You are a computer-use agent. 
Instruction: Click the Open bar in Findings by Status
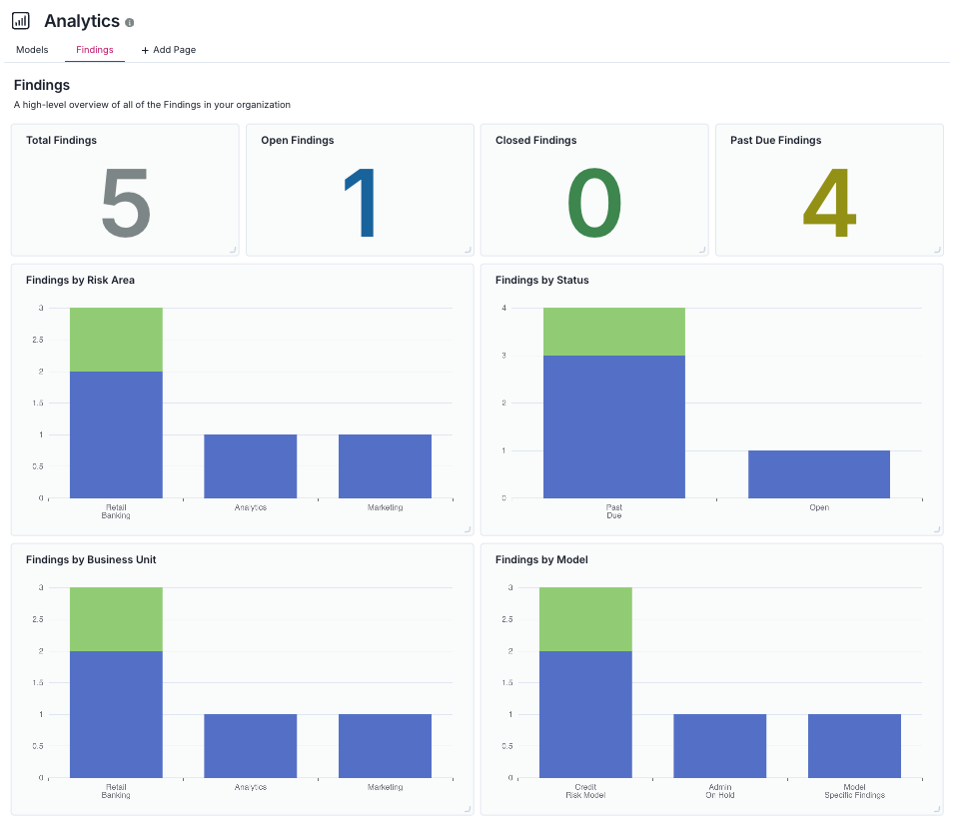pyautogui.click(x=819, y=474)
